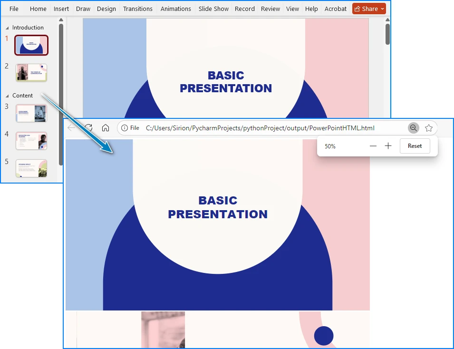454x349 pixels.
Task: Click the slide panel scrollbar
Action: coord(61,71)
